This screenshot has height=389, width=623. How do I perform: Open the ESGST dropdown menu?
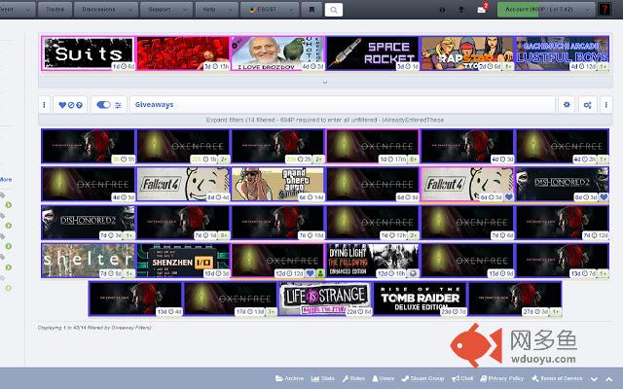(x=270, y=9)
